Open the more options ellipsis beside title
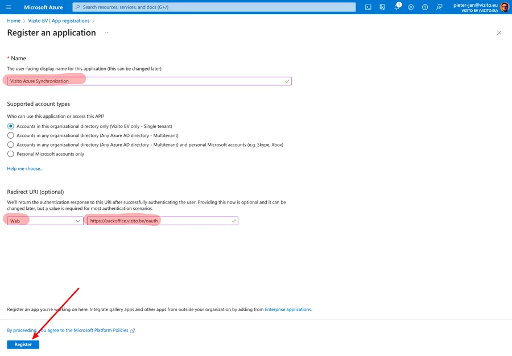Image resolution: width=512 pixels, height=356 pixels. coord(107,33)
